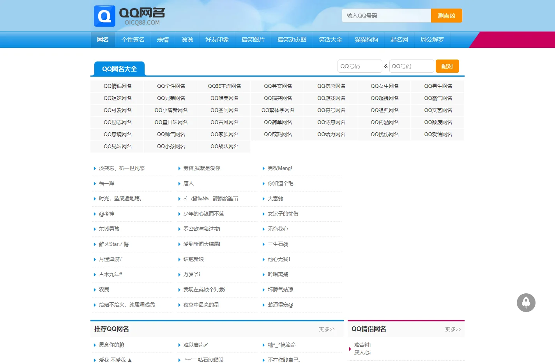Open the QQ伤感网名 category
The height and width of the screenshot is (363, 555).
[x=331, y=86]
